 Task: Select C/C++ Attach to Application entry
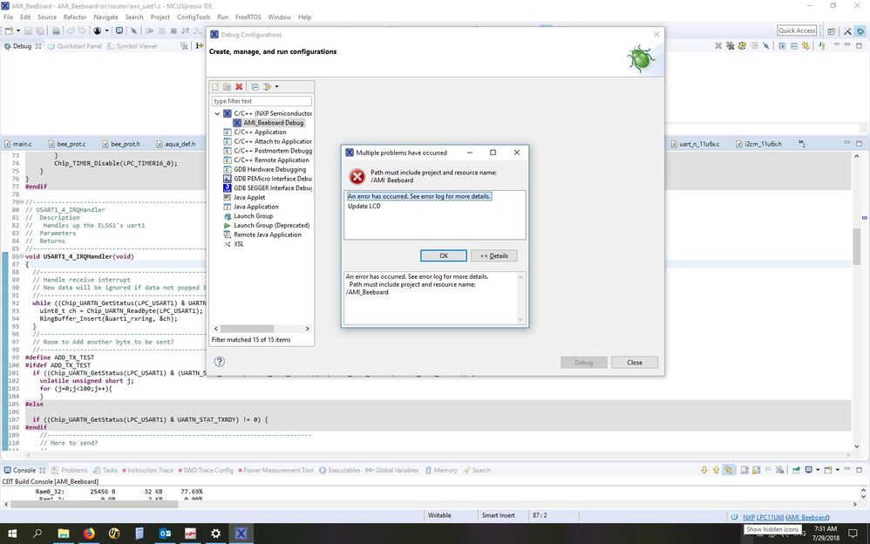pos(268,141)
